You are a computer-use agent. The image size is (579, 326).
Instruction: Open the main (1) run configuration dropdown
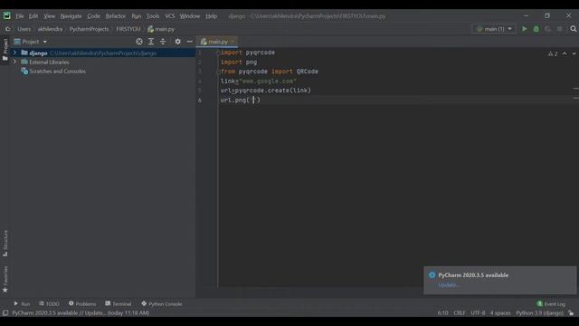pos(494,29)
